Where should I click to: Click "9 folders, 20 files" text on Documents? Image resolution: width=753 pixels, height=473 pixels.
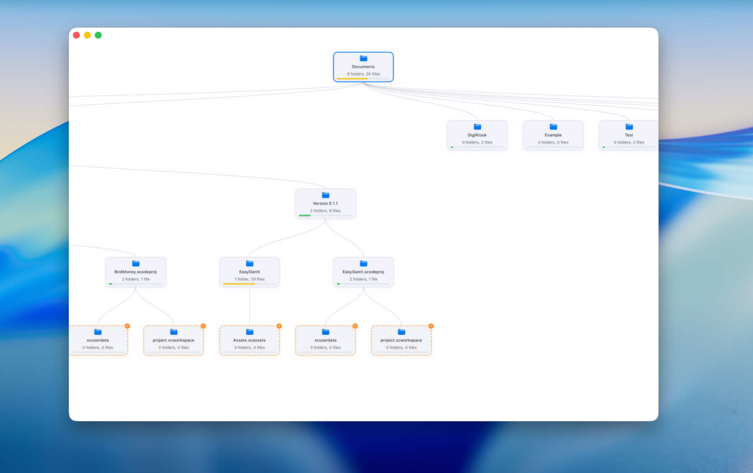(363, 74)
